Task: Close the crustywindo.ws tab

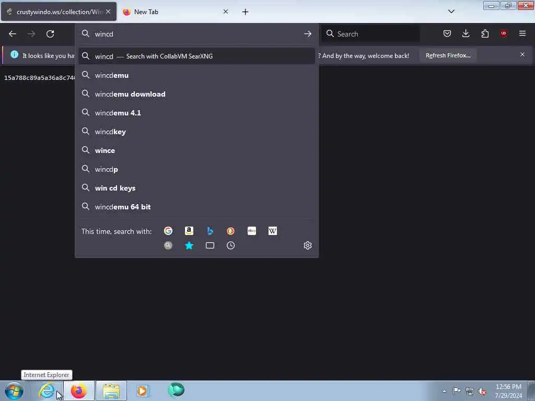Action: pyautogui.click(x=108, y=11)
